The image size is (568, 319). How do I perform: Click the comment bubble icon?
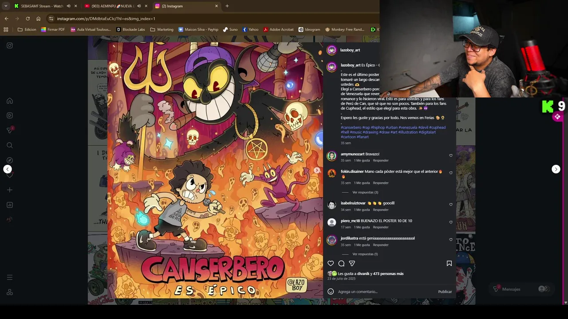coord(341,263)
